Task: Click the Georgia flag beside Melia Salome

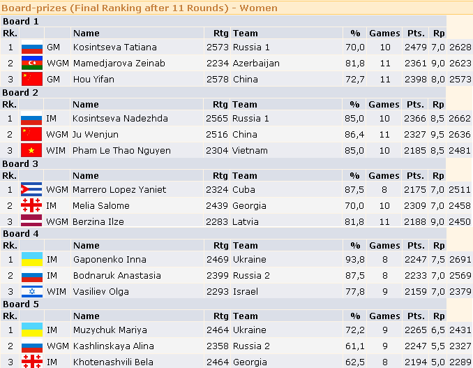Action: coord(32,206)
